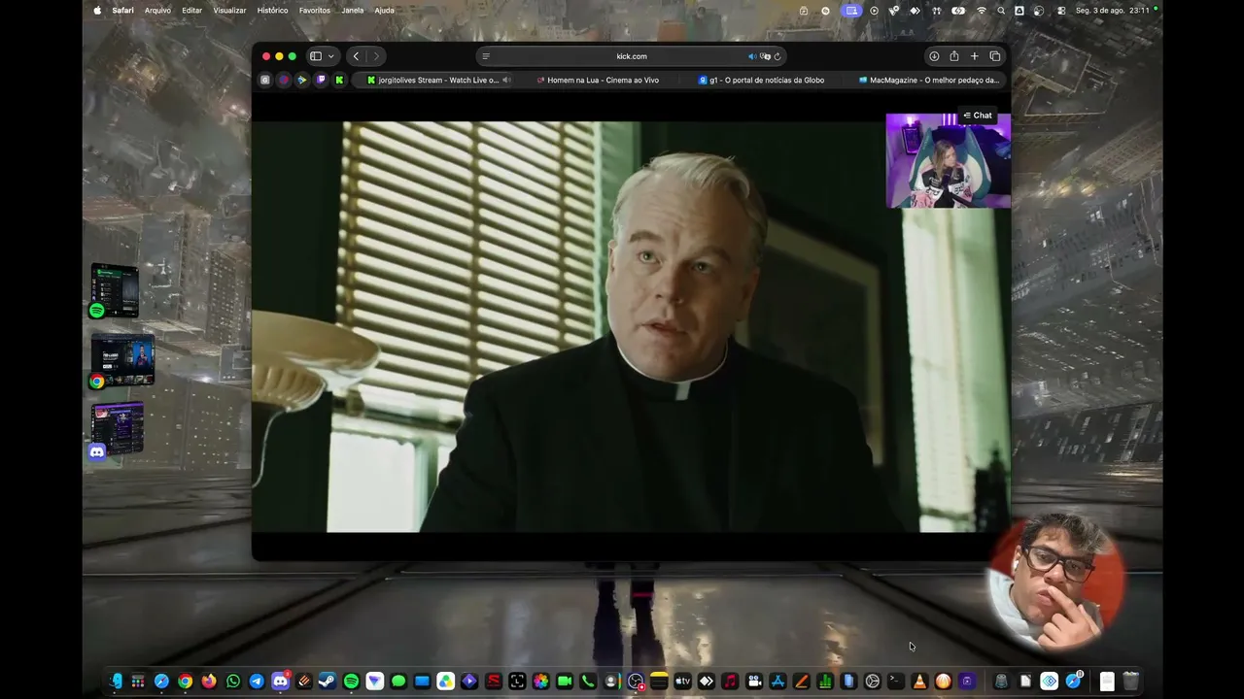Show the Safari tab overview
Image resolution: width=1244 pixels, height=699 pixels.
pos(995,56)
